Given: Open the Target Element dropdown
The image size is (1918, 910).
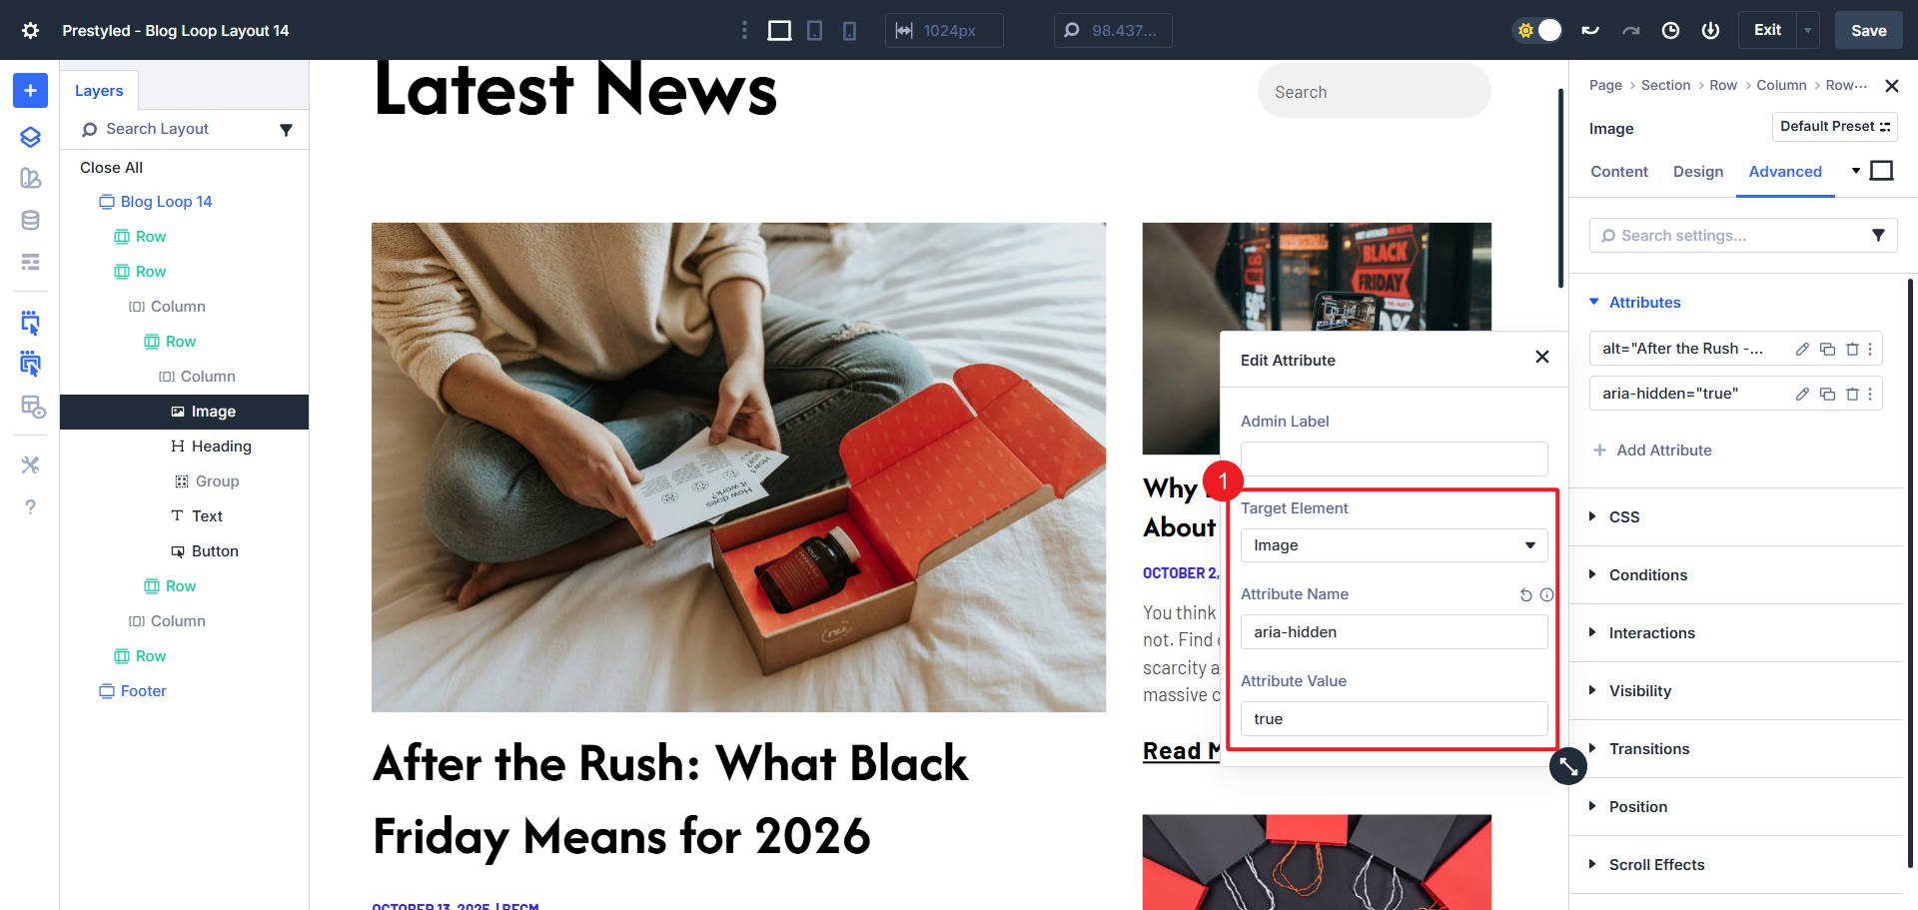Looking at the screenshot, I should pos(1394,545).
